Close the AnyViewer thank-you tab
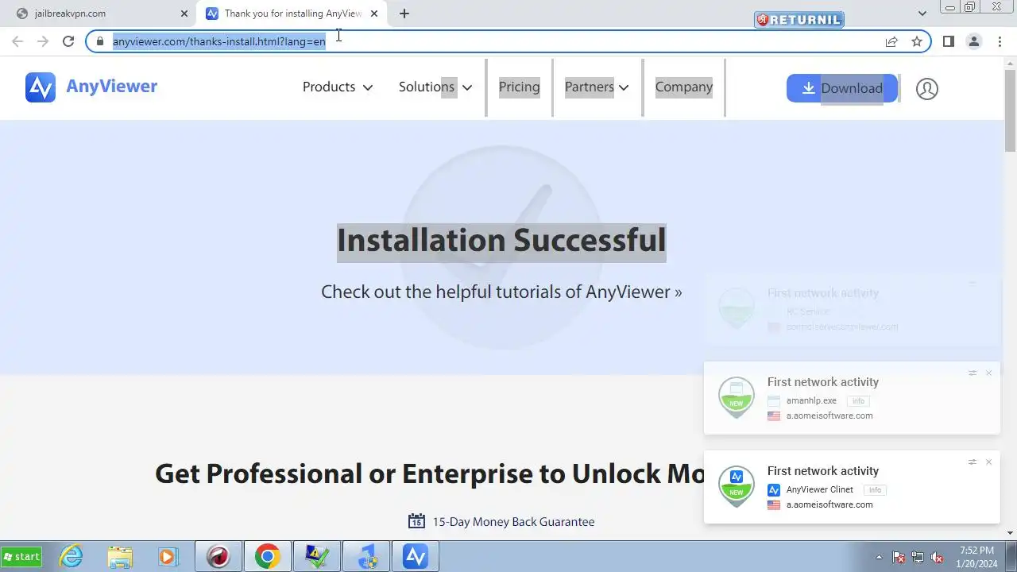Viewport: 1017px width, 572px height. click(x=373, y=14)
